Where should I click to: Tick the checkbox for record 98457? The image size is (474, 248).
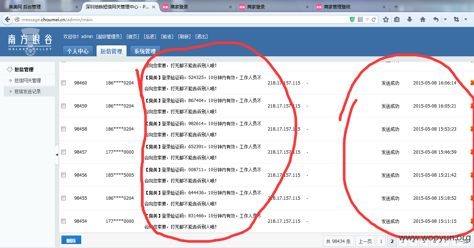[x=63, y=152]
